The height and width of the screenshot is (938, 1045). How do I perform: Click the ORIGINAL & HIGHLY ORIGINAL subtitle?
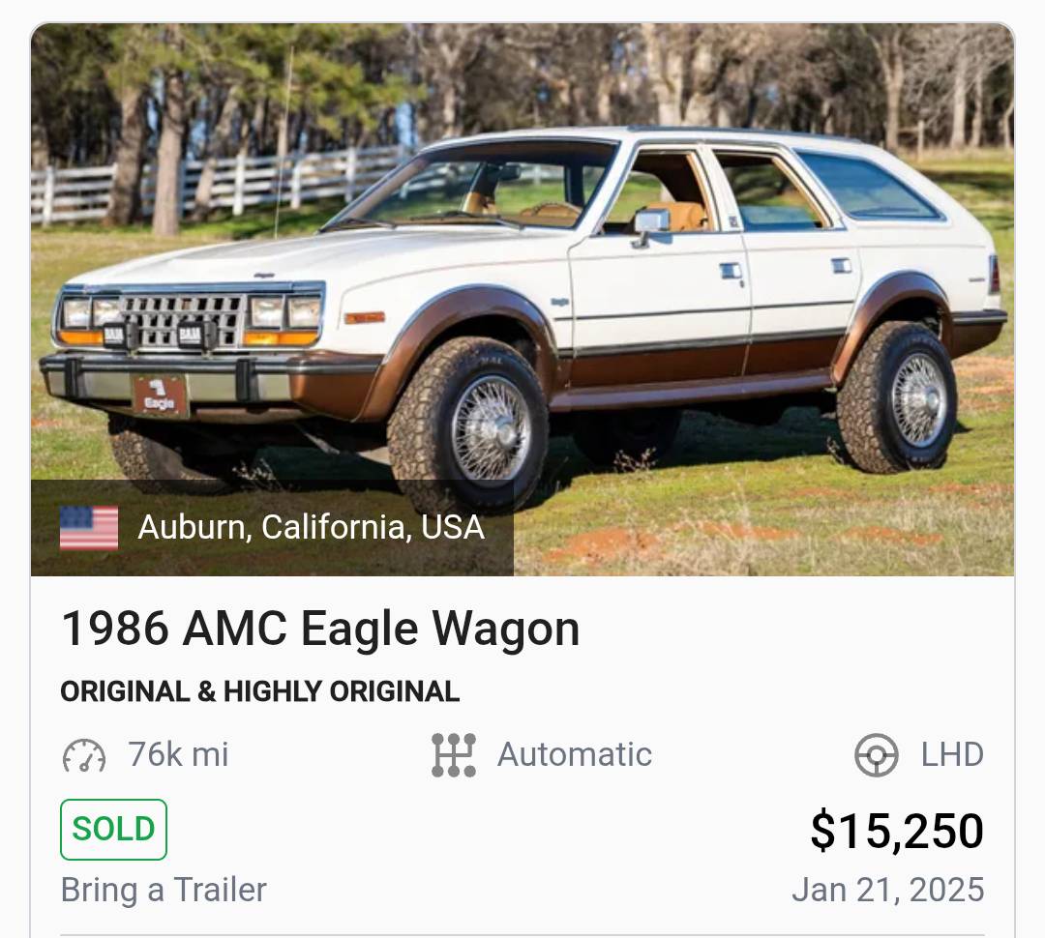260,691
